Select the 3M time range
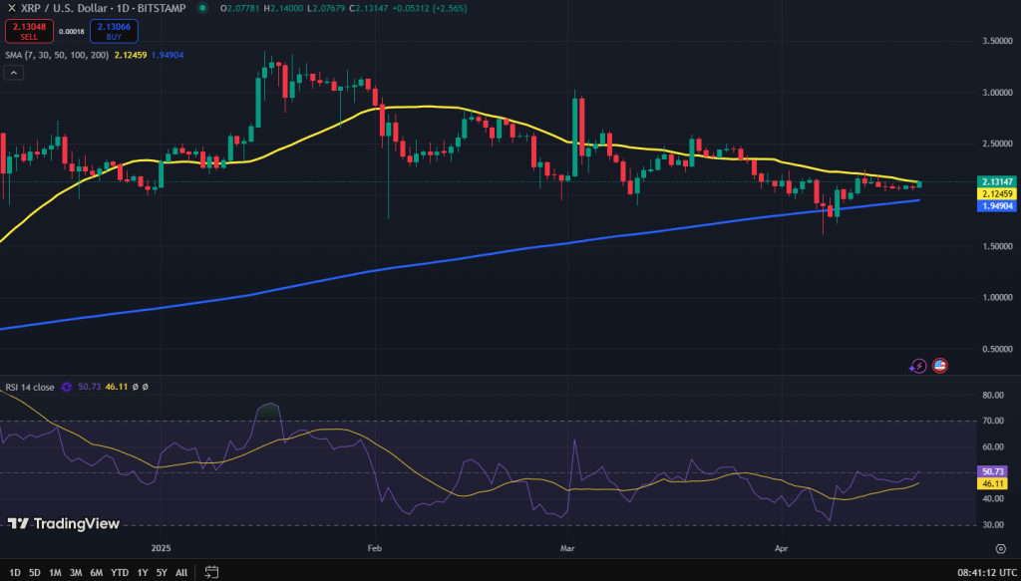 76,573
